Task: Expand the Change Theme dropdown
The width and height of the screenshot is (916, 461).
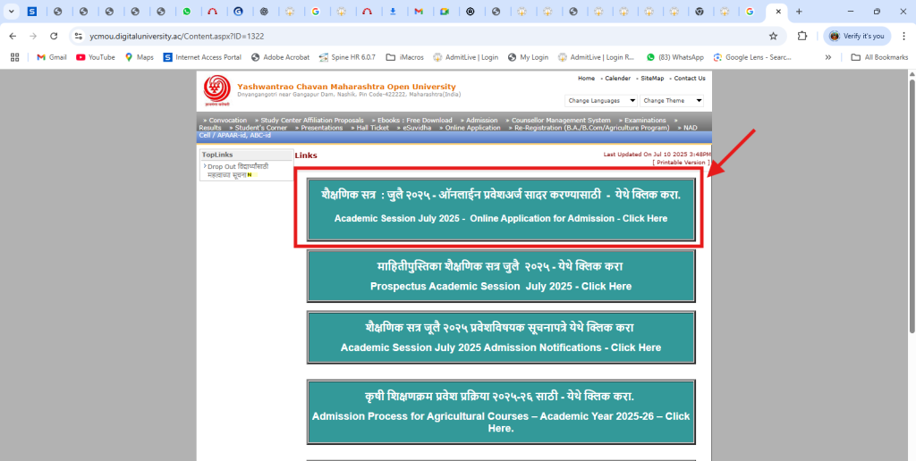Action: [672, 101]
